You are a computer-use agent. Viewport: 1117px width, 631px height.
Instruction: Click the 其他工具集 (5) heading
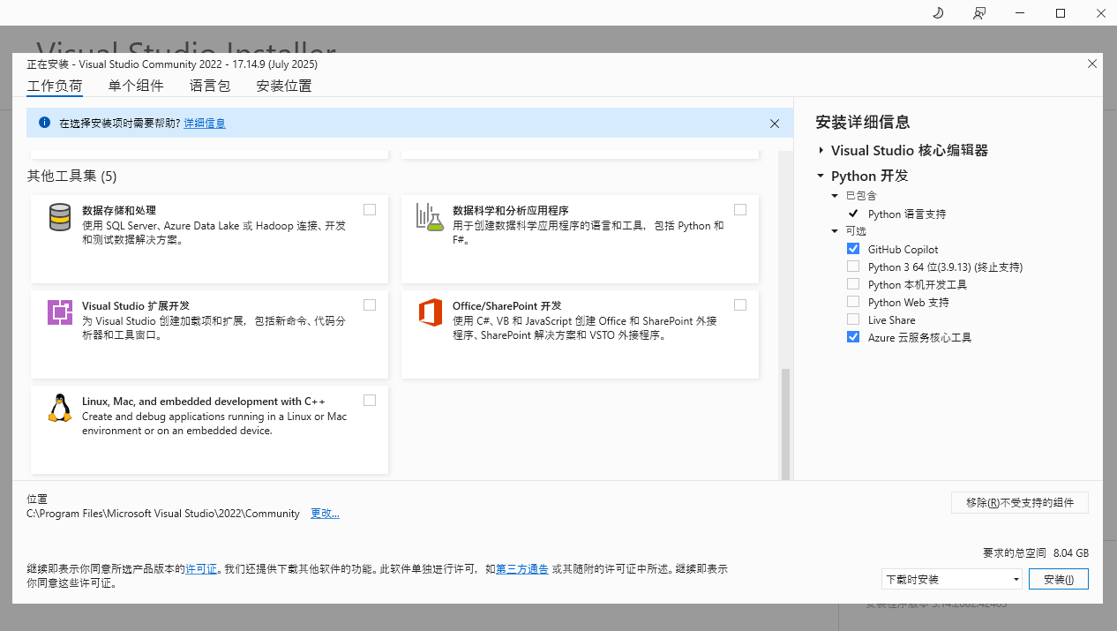point(71,176)
